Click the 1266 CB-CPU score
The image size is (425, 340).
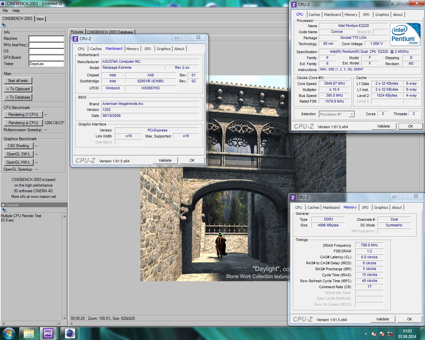[x=54, y=123]
